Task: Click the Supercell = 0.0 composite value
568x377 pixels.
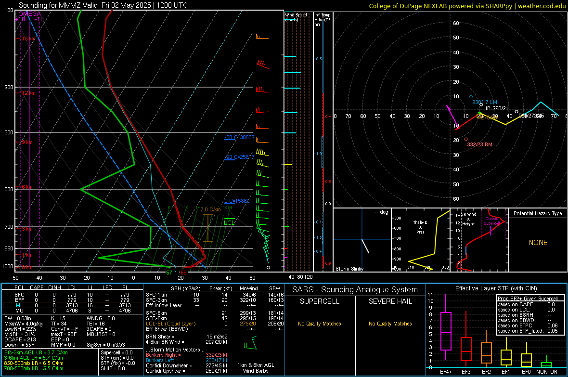Action: 116,352
